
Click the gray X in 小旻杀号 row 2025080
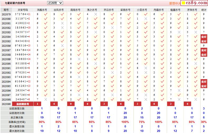click(146, 19)
